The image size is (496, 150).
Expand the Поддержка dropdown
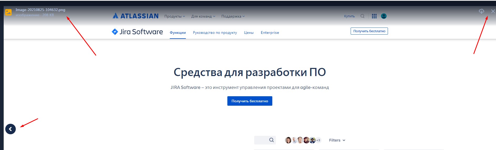tap(233, 16)
